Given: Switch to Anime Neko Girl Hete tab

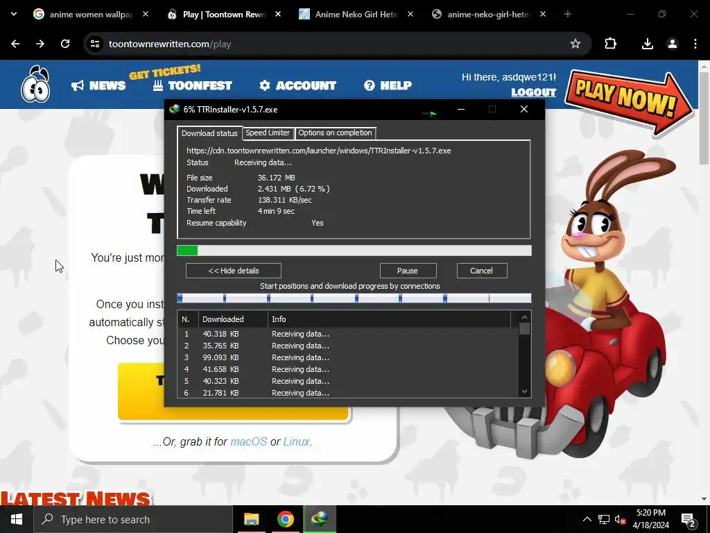Looking at the screenshot, I should click(x=356, y=15).
